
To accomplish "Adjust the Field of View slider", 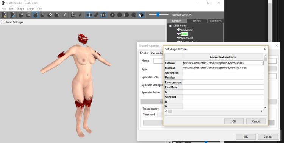I will pos(158,15).
